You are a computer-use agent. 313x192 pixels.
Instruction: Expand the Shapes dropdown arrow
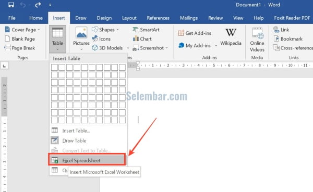click(117, 30)
